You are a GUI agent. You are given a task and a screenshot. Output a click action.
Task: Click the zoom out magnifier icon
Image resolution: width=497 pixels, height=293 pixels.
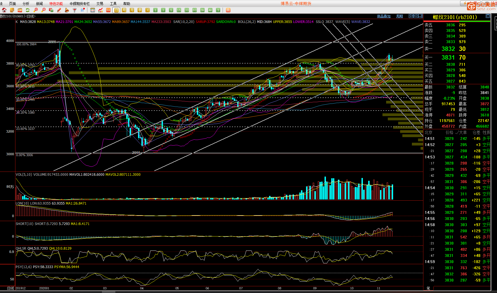pyautogui.click(x=43, y=10)
